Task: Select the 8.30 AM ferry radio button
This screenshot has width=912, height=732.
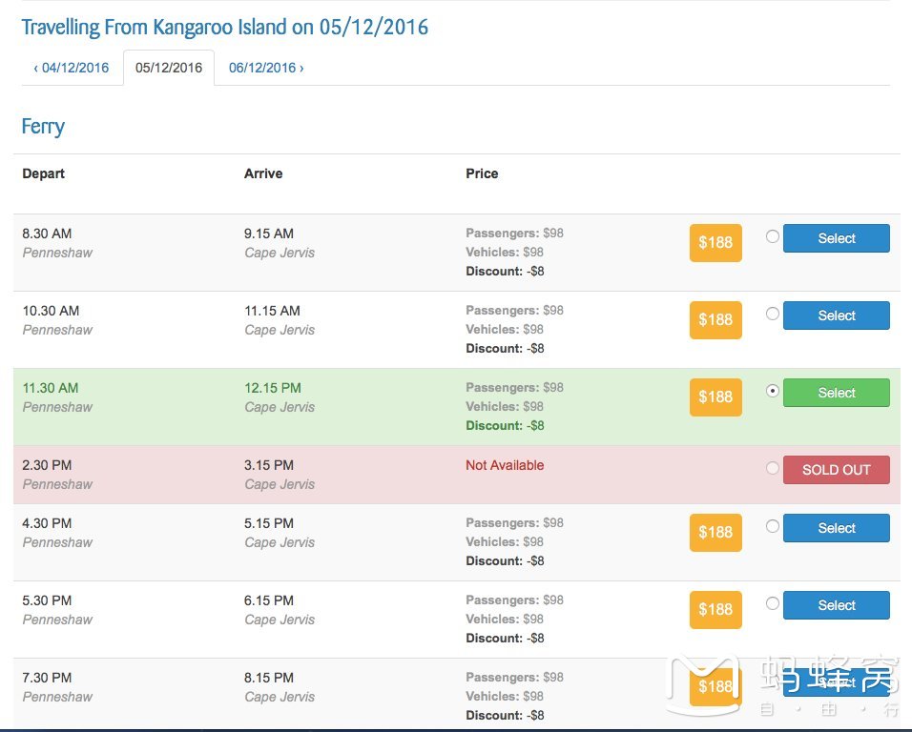Action: pos(773,236)
